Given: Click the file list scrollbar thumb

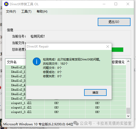Looking at the screenshot, I should 128,111.
